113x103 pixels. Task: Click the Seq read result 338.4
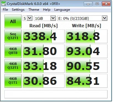[44, 36]
